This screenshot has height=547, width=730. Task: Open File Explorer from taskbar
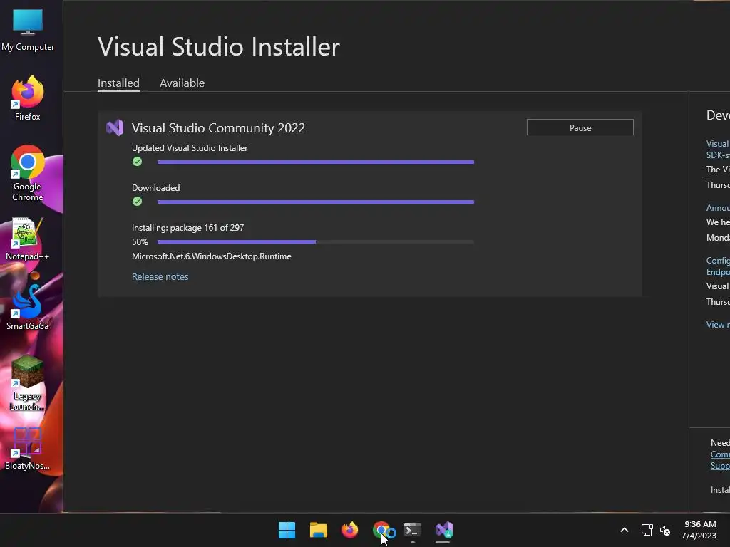click(x=319, y=530)
